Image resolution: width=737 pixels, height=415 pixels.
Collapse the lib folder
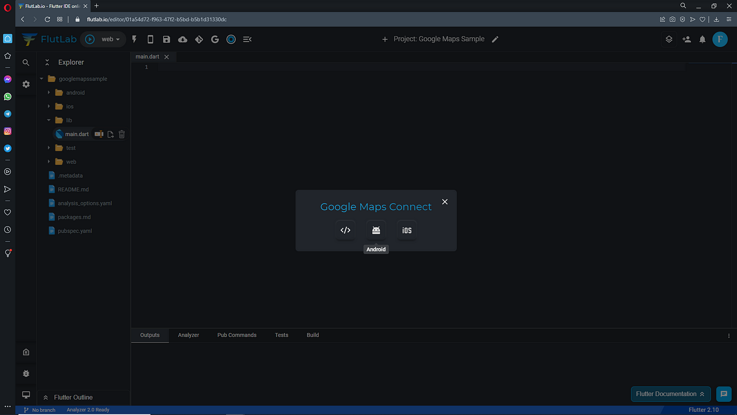coord(49,120)
